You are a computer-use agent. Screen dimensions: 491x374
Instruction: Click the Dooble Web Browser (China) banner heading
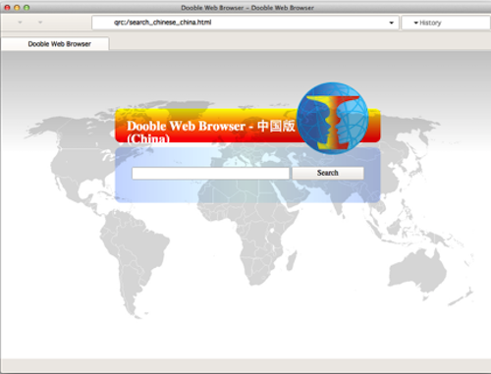point(211,133)
